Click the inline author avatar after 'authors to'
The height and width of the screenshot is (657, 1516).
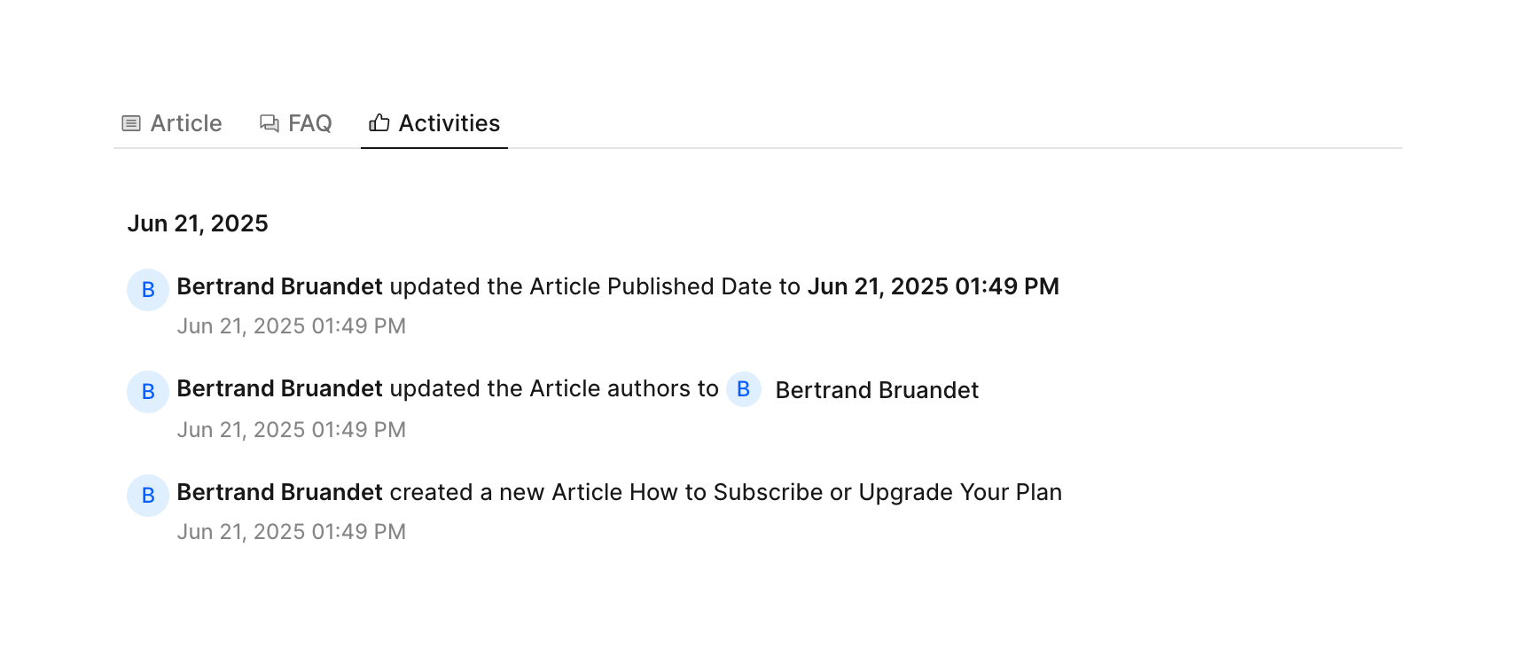pyautogui.click(x=744, y=389)
